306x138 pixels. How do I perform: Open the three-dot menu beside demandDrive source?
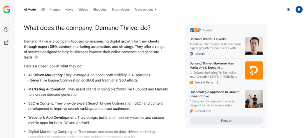(215, 111)
